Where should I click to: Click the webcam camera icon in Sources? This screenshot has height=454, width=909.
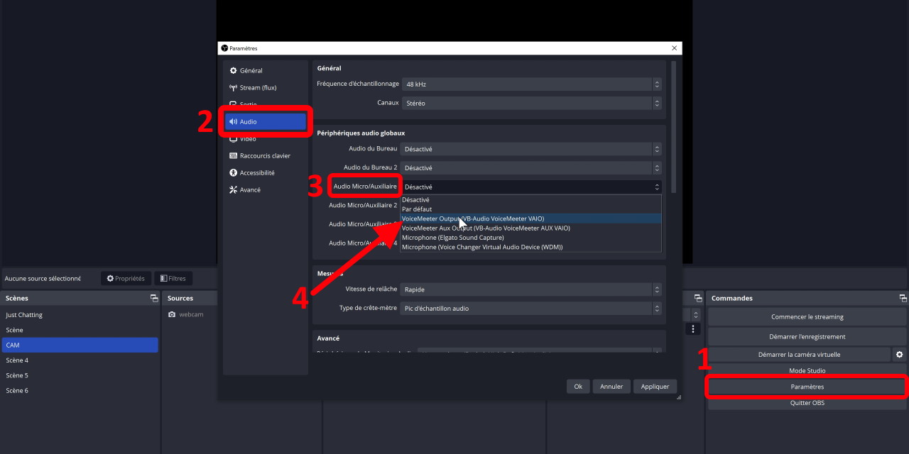(x=172, y=314)
